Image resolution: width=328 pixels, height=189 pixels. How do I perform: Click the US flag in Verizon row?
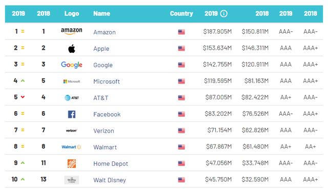181,131
